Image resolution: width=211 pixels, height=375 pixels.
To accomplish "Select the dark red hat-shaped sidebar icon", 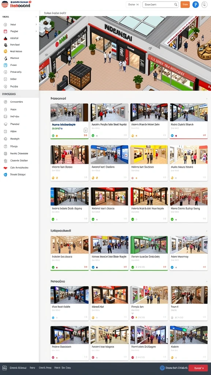I will click(5, 38).
